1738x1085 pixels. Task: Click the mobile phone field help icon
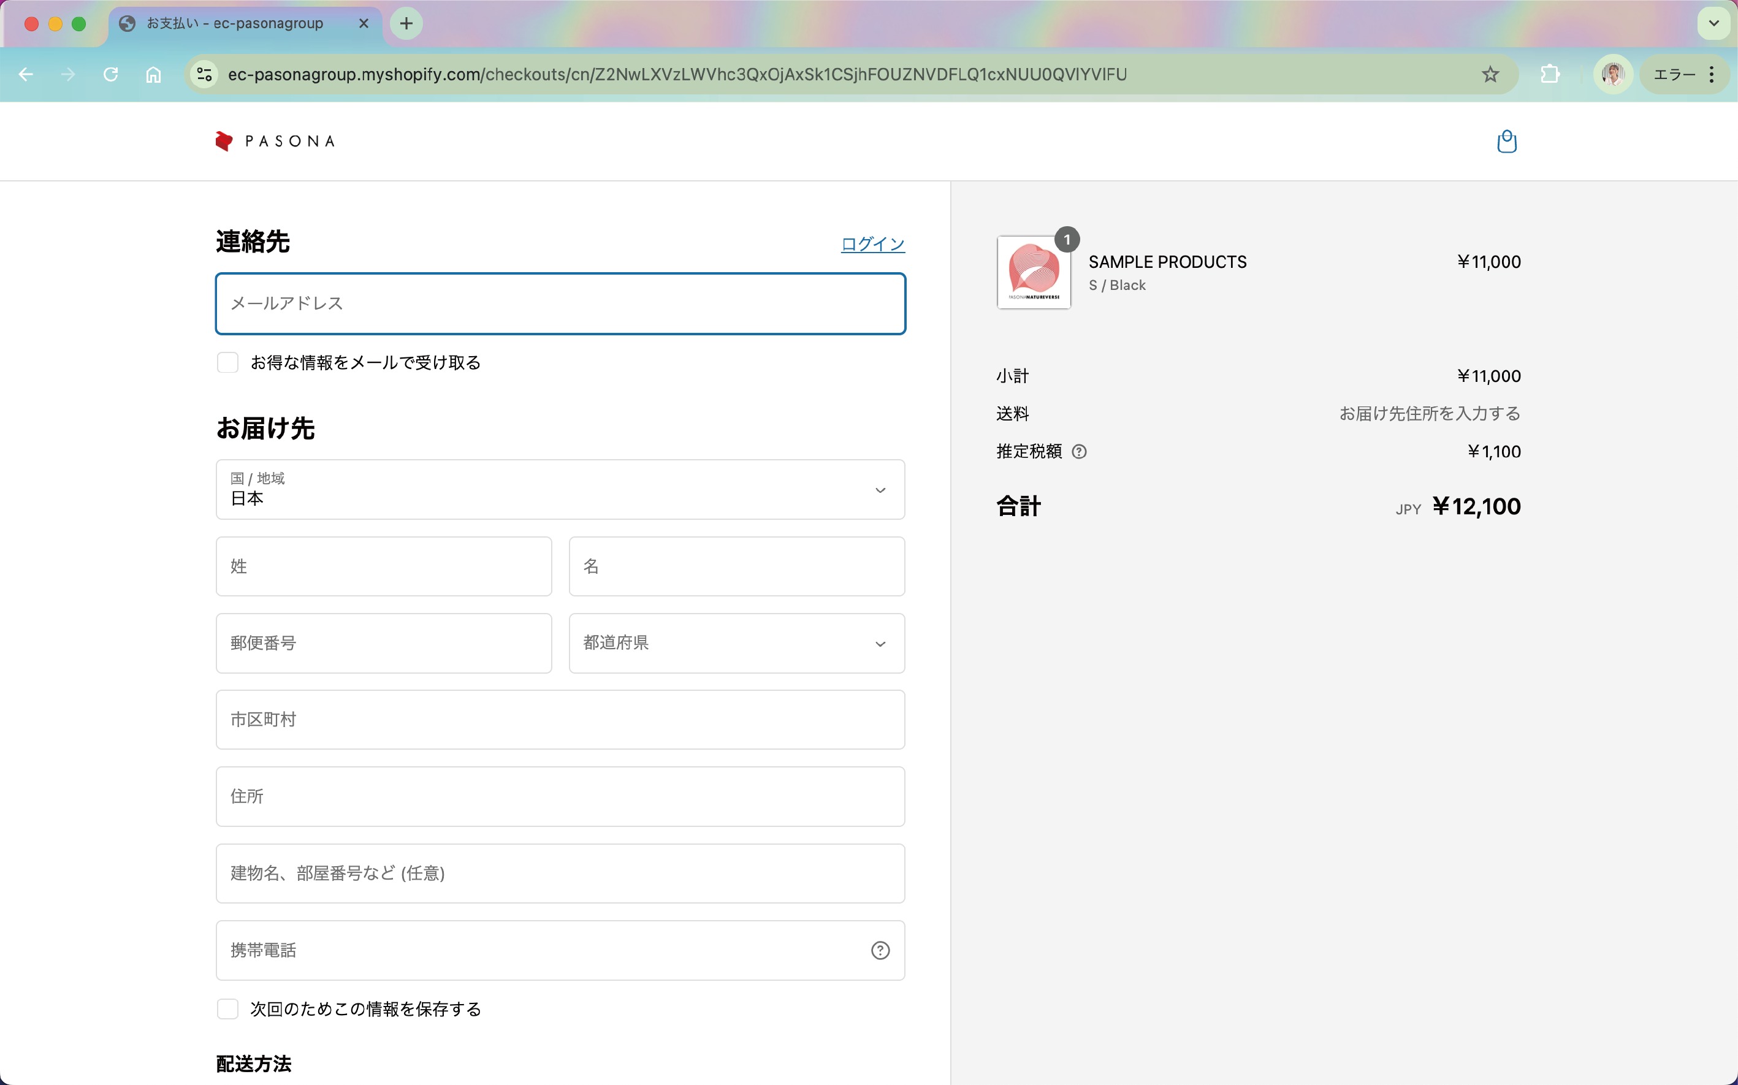(x=880, y=950)
